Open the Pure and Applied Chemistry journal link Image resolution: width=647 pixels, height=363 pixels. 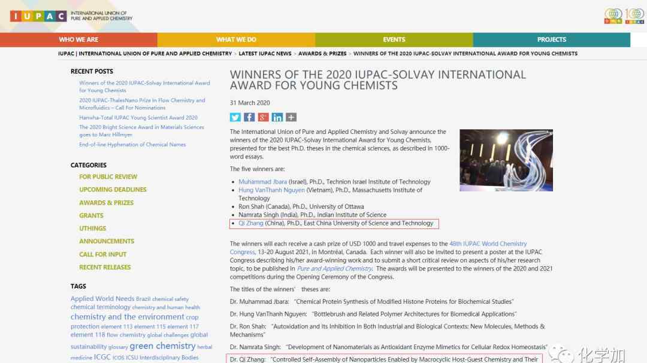335,269
